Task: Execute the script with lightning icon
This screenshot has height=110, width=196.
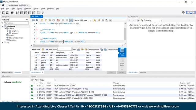Action: point(42,20)
